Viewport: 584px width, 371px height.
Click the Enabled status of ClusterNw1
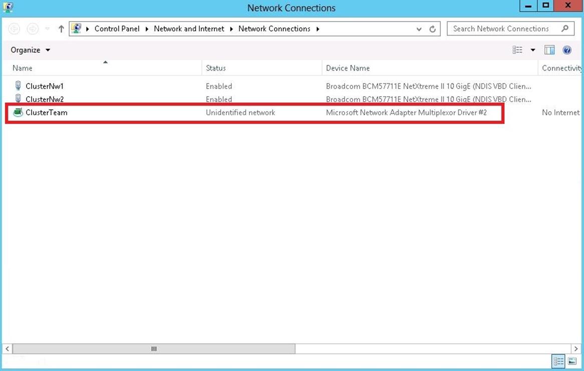219,86
